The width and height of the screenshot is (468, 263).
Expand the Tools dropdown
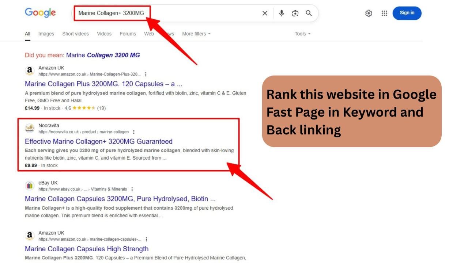click(303, 34)
